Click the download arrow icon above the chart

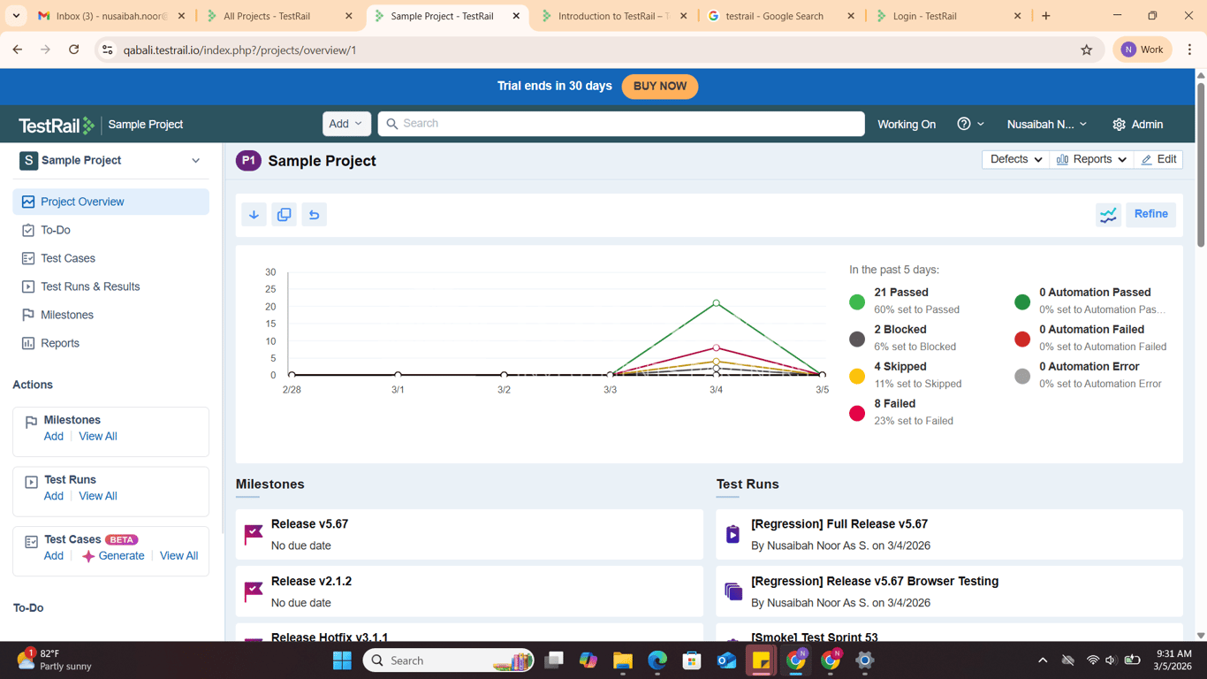254,215
